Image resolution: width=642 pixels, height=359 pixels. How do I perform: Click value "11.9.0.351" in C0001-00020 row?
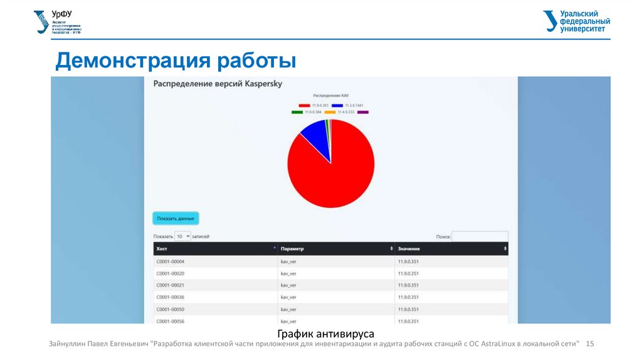coord(408,274)
